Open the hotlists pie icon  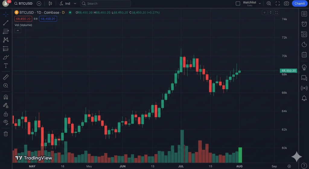(304, 44)
